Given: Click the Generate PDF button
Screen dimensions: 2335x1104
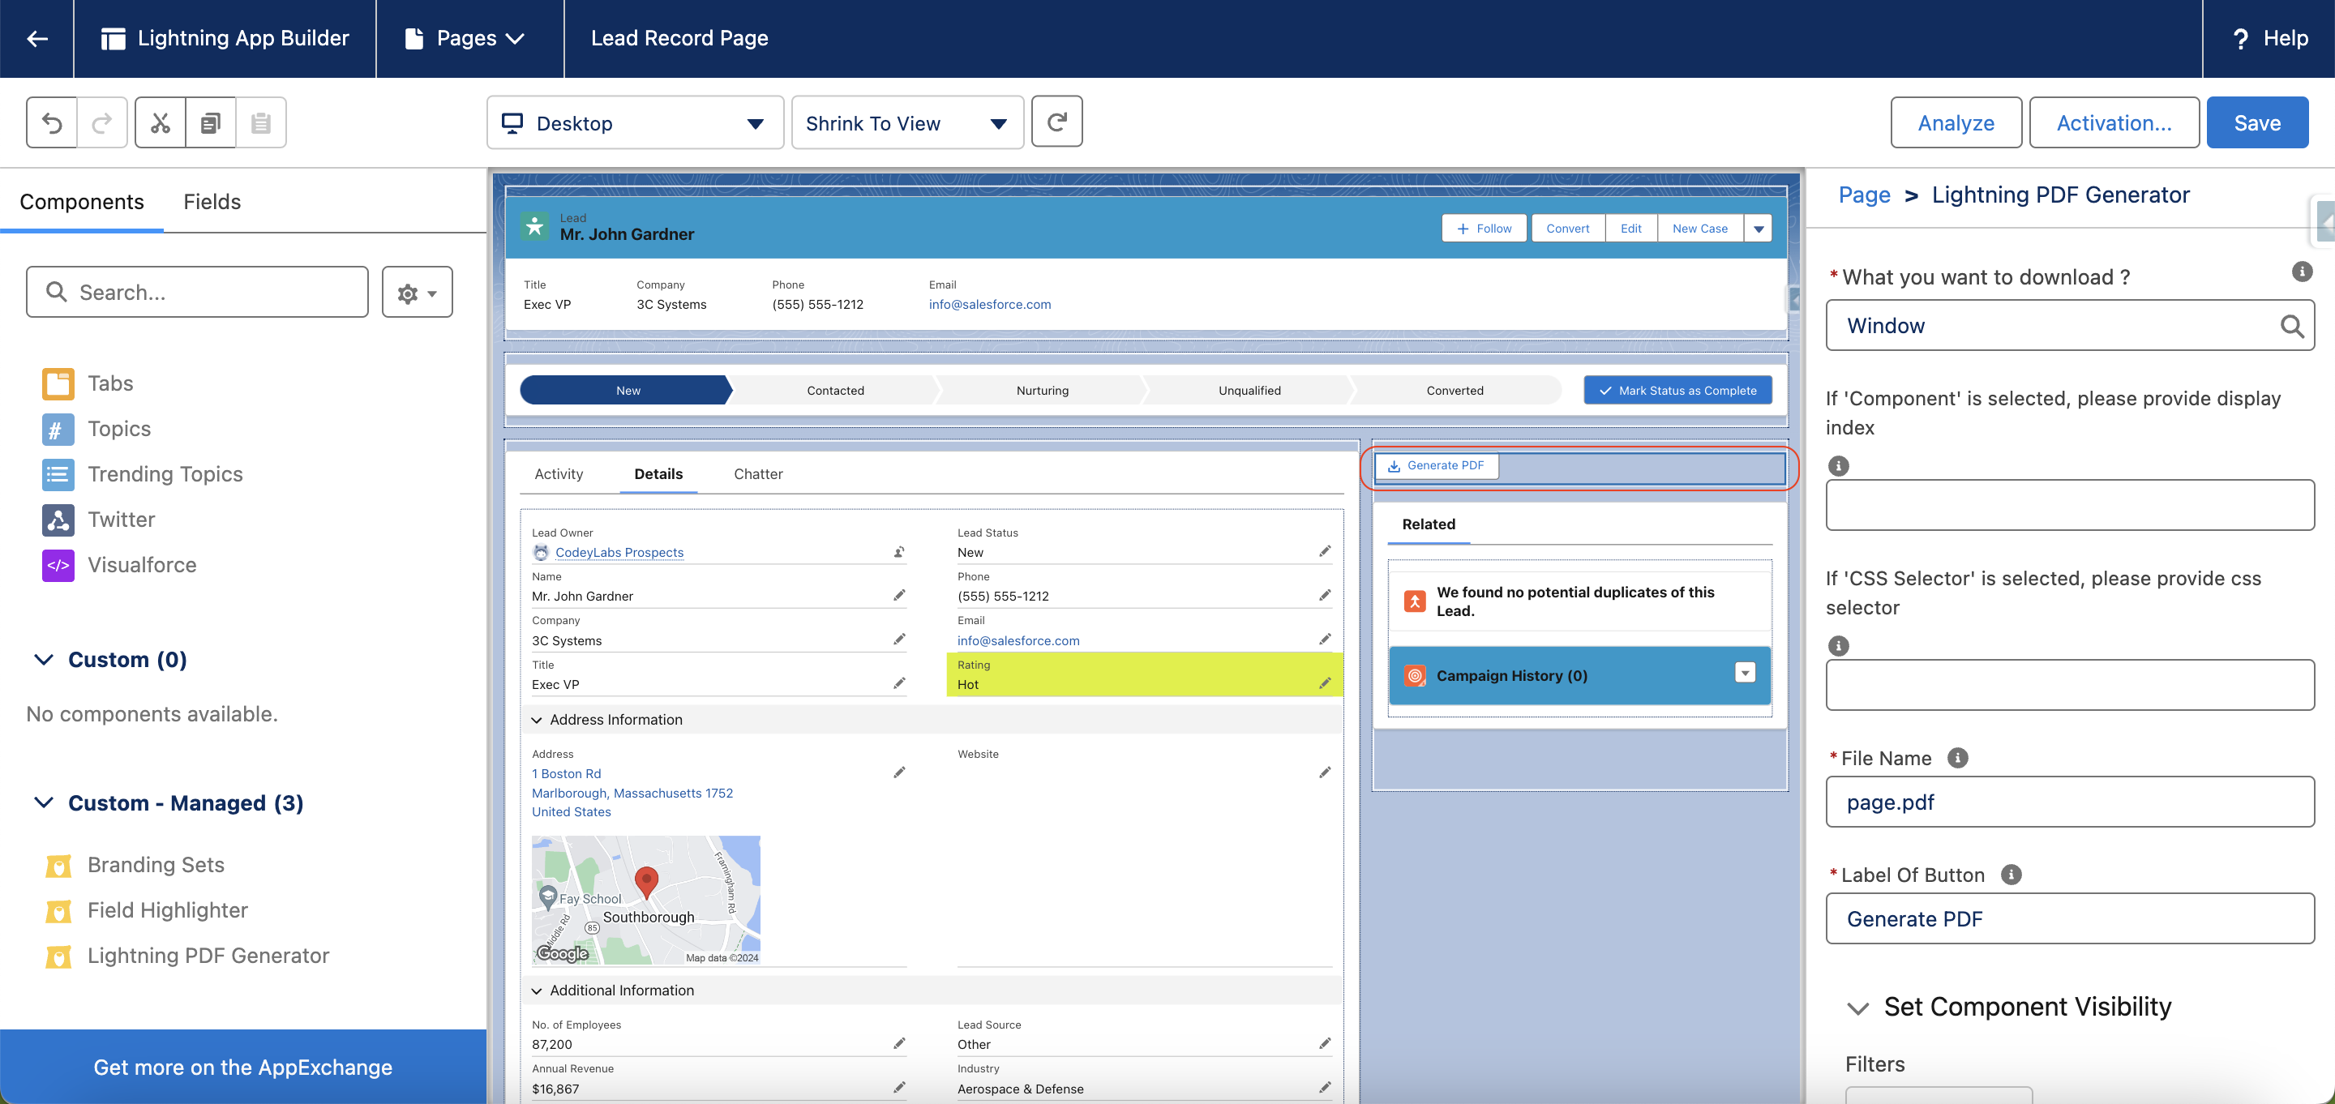Looking at the screenshot, I should pos(1437,465).
